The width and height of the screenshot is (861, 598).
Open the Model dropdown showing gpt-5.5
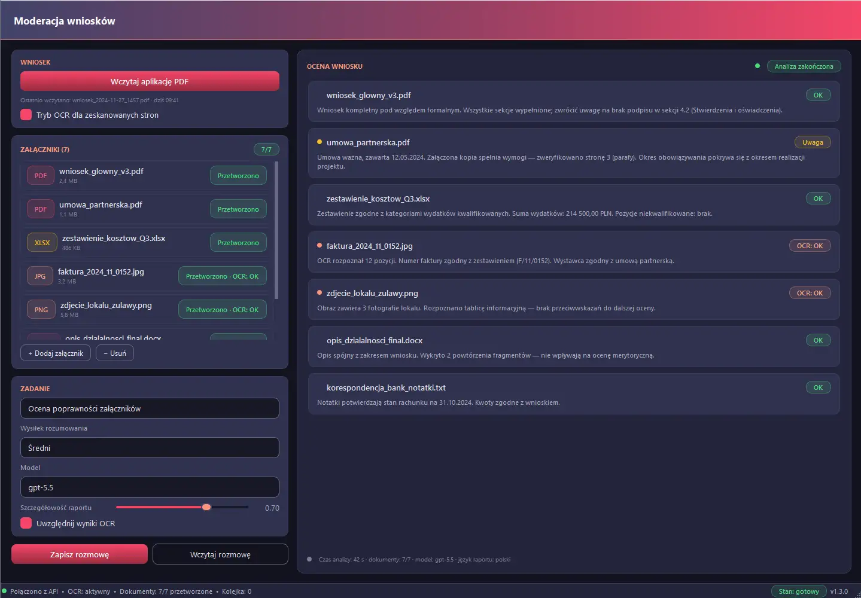(x=150, y=487)
